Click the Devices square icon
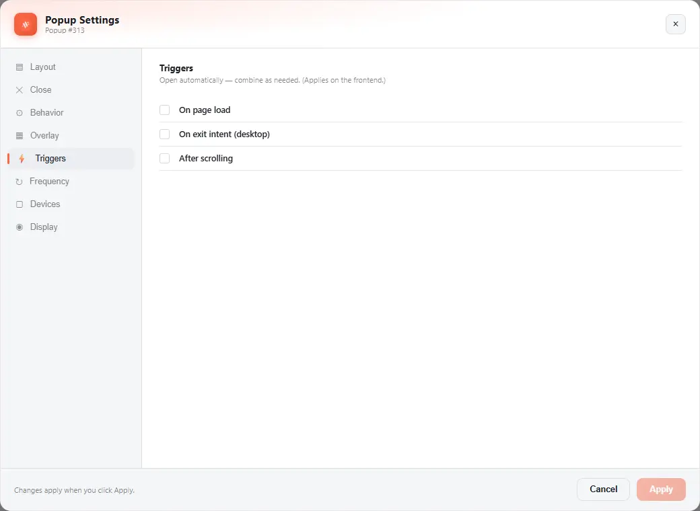The image size is (700, 511). 20,204
